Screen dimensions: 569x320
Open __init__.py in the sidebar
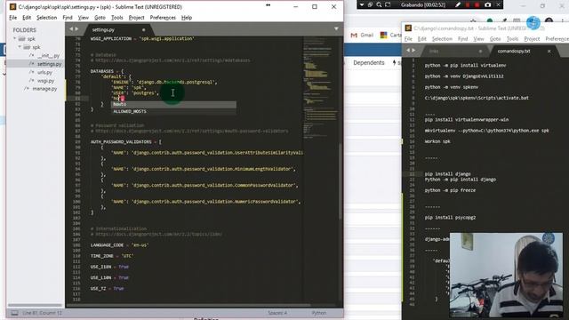pos(49,55)
